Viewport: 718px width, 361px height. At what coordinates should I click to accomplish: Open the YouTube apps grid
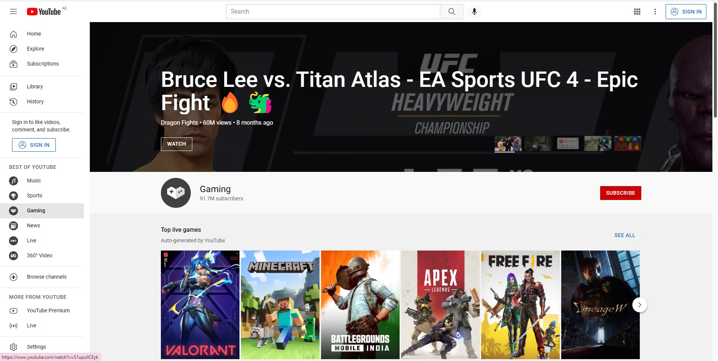[x=637, y=12]
